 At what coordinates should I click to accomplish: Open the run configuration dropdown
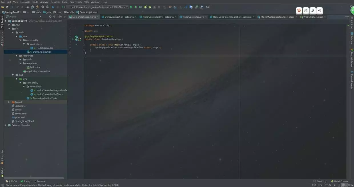[97, 7]
